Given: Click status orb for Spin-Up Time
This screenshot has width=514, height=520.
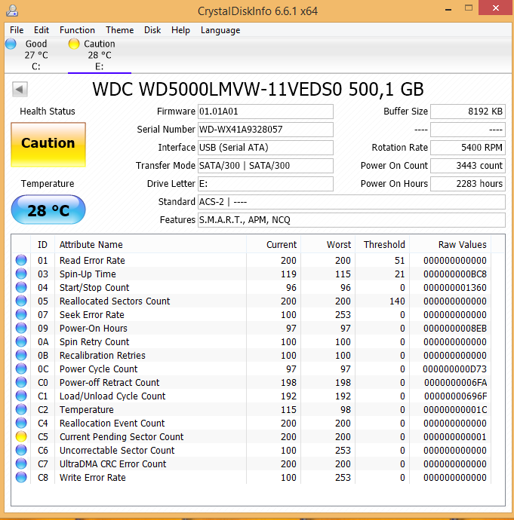Looking at the screenshot, I should click(x=21, y=274).
